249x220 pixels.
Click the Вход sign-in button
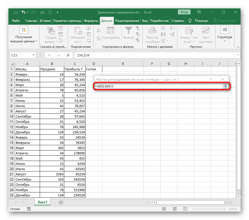(x=184, y=12)
